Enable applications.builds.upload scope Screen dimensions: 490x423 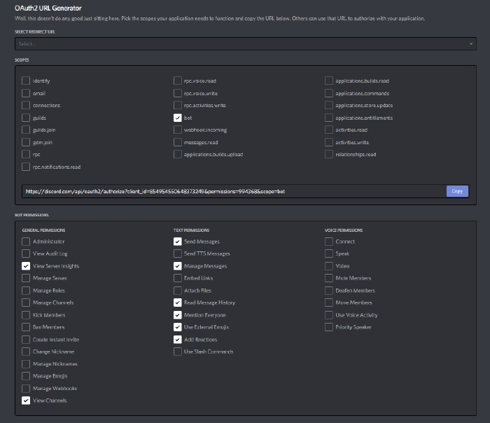click(x=178, y=155)
